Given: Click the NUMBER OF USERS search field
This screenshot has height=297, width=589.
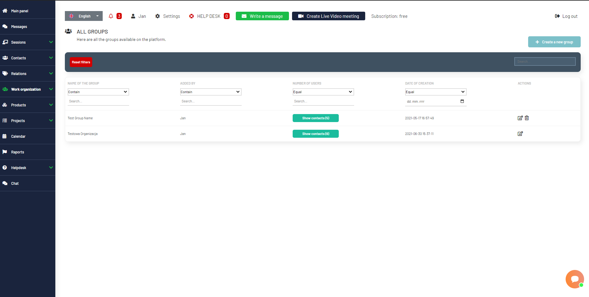Looking at the screenshot, I should [323, 101].
